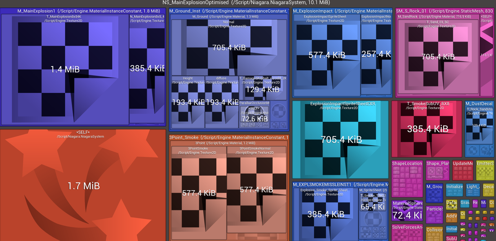This screenshot has height=241, width=496.
Task: Select the N_MainExplosion8x8_4 texture block
Action: pyautogui.click(x=147, y=69)
